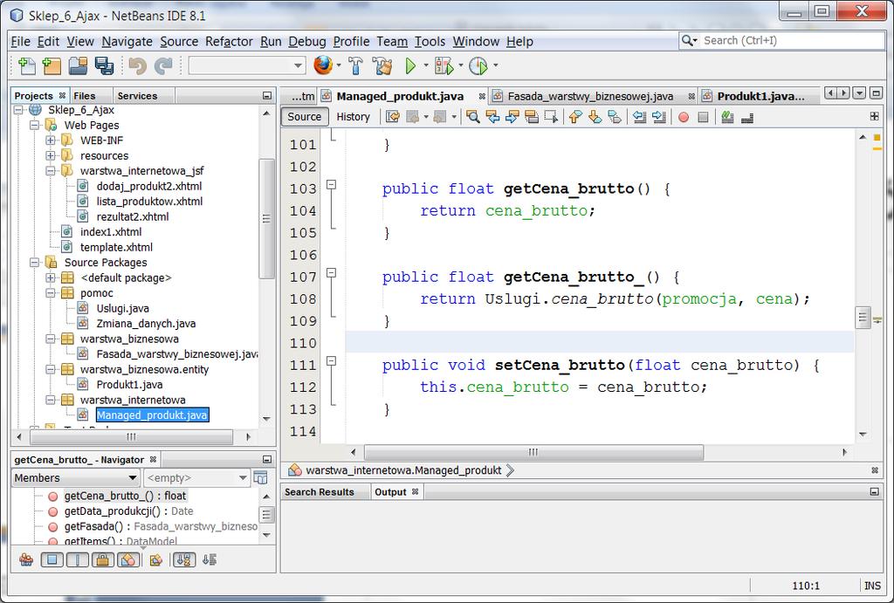Toggle Show Inner Classes filter in Navigator
The width and height of the screenshot is (894, 603).
(128, 560)
